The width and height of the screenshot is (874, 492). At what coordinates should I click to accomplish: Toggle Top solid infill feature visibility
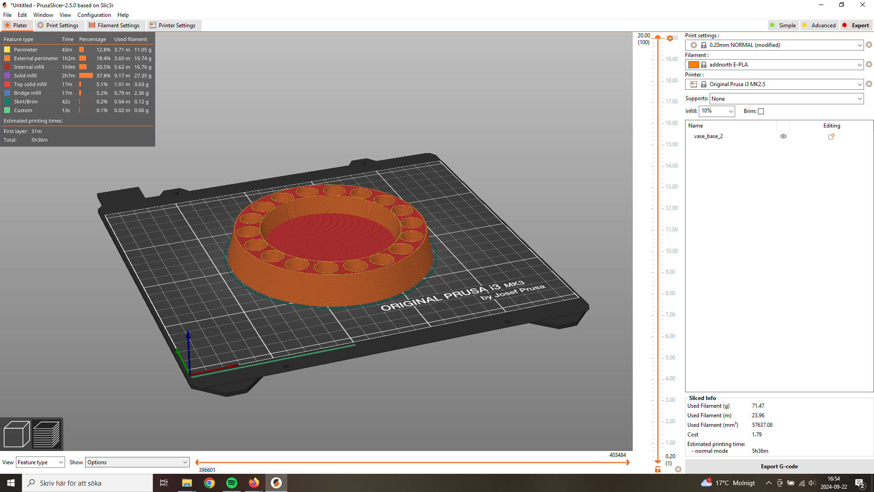[x=7, y=84]
